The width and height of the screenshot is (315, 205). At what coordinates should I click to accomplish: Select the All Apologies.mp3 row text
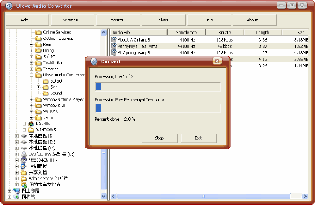[134, 53]
